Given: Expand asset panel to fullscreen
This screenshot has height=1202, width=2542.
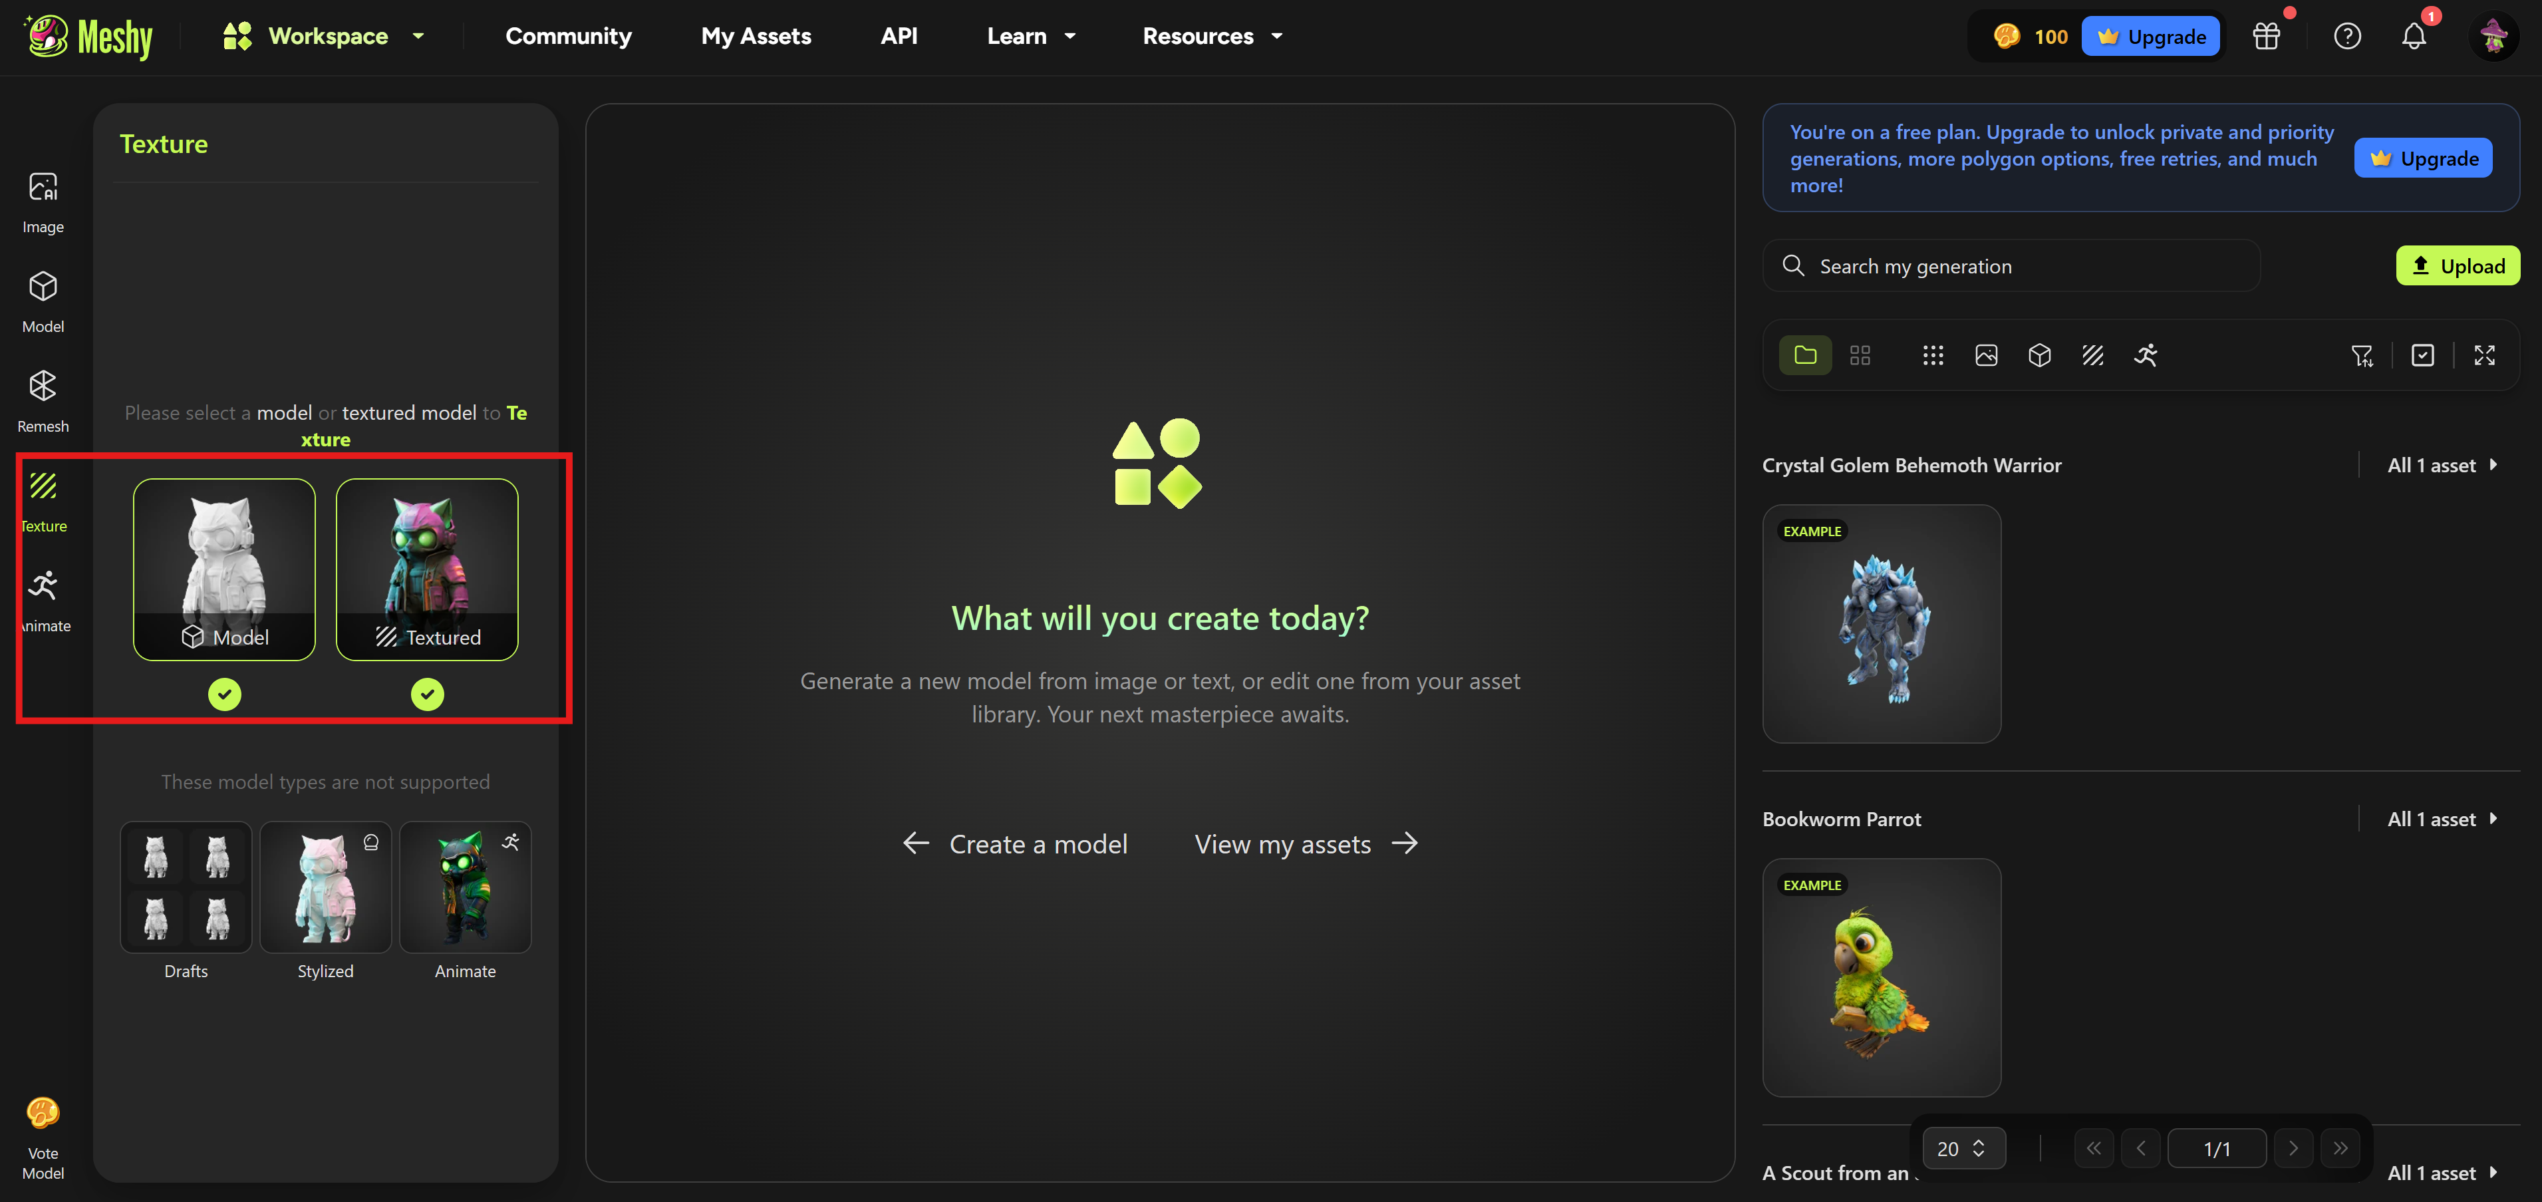Looking at the screenshot, I should tap(2483, 355).
